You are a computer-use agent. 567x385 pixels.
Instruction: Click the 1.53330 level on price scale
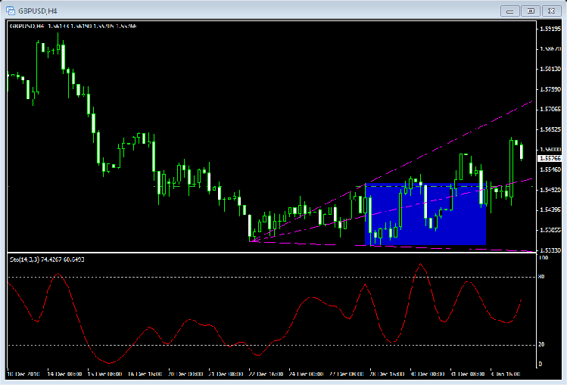click(x=549, y=250)
